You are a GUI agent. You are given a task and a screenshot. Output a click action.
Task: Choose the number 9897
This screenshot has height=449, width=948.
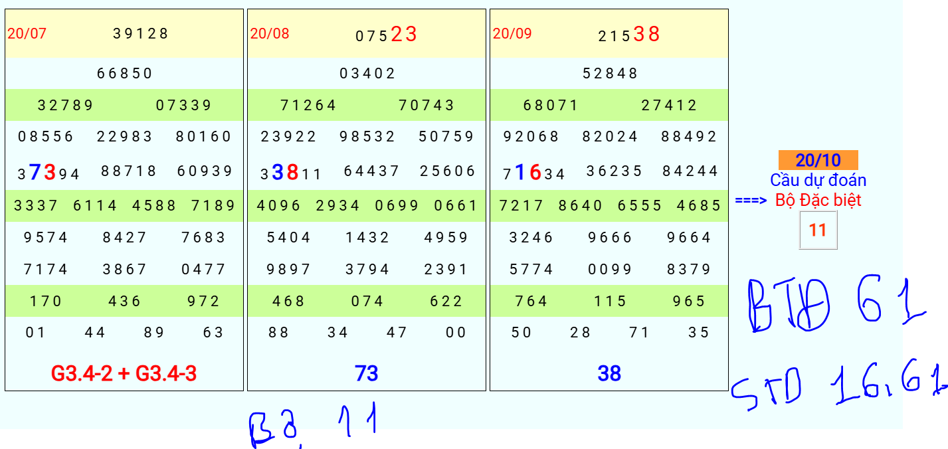click(x=288, y=269)
